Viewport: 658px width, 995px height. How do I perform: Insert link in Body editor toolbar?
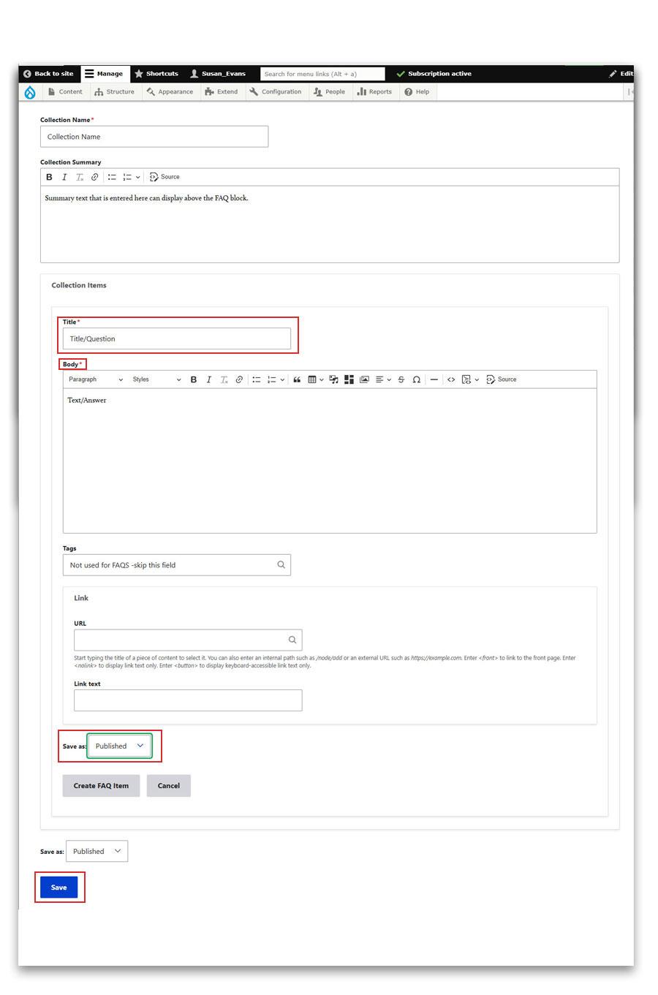(239, 379)
